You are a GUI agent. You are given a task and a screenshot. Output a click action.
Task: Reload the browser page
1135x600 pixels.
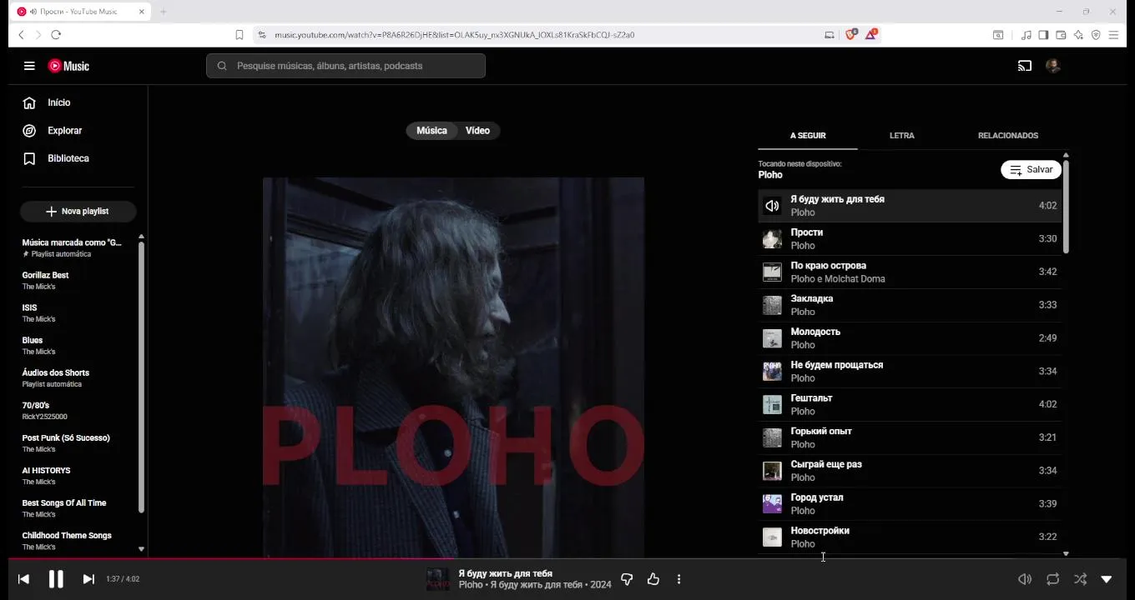(56, 35)
